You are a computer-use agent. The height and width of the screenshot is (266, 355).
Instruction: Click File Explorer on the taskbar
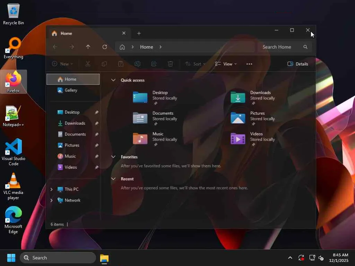coord(104,258)
